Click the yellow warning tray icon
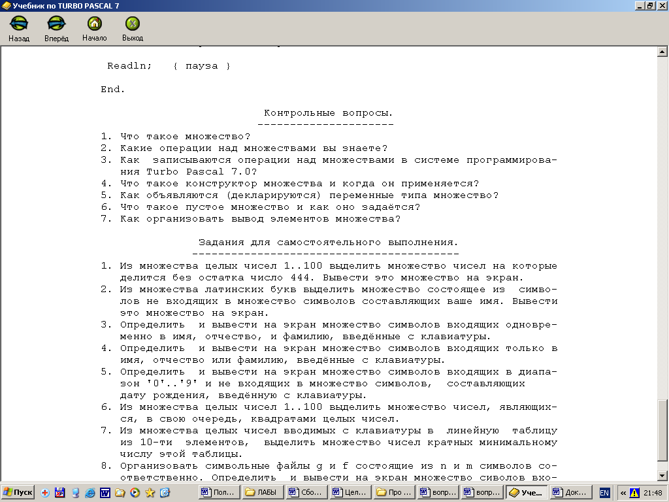 tap(634, 493)
